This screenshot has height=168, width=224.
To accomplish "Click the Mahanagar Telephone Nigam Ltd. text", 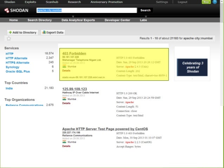I will pos(82,60).
